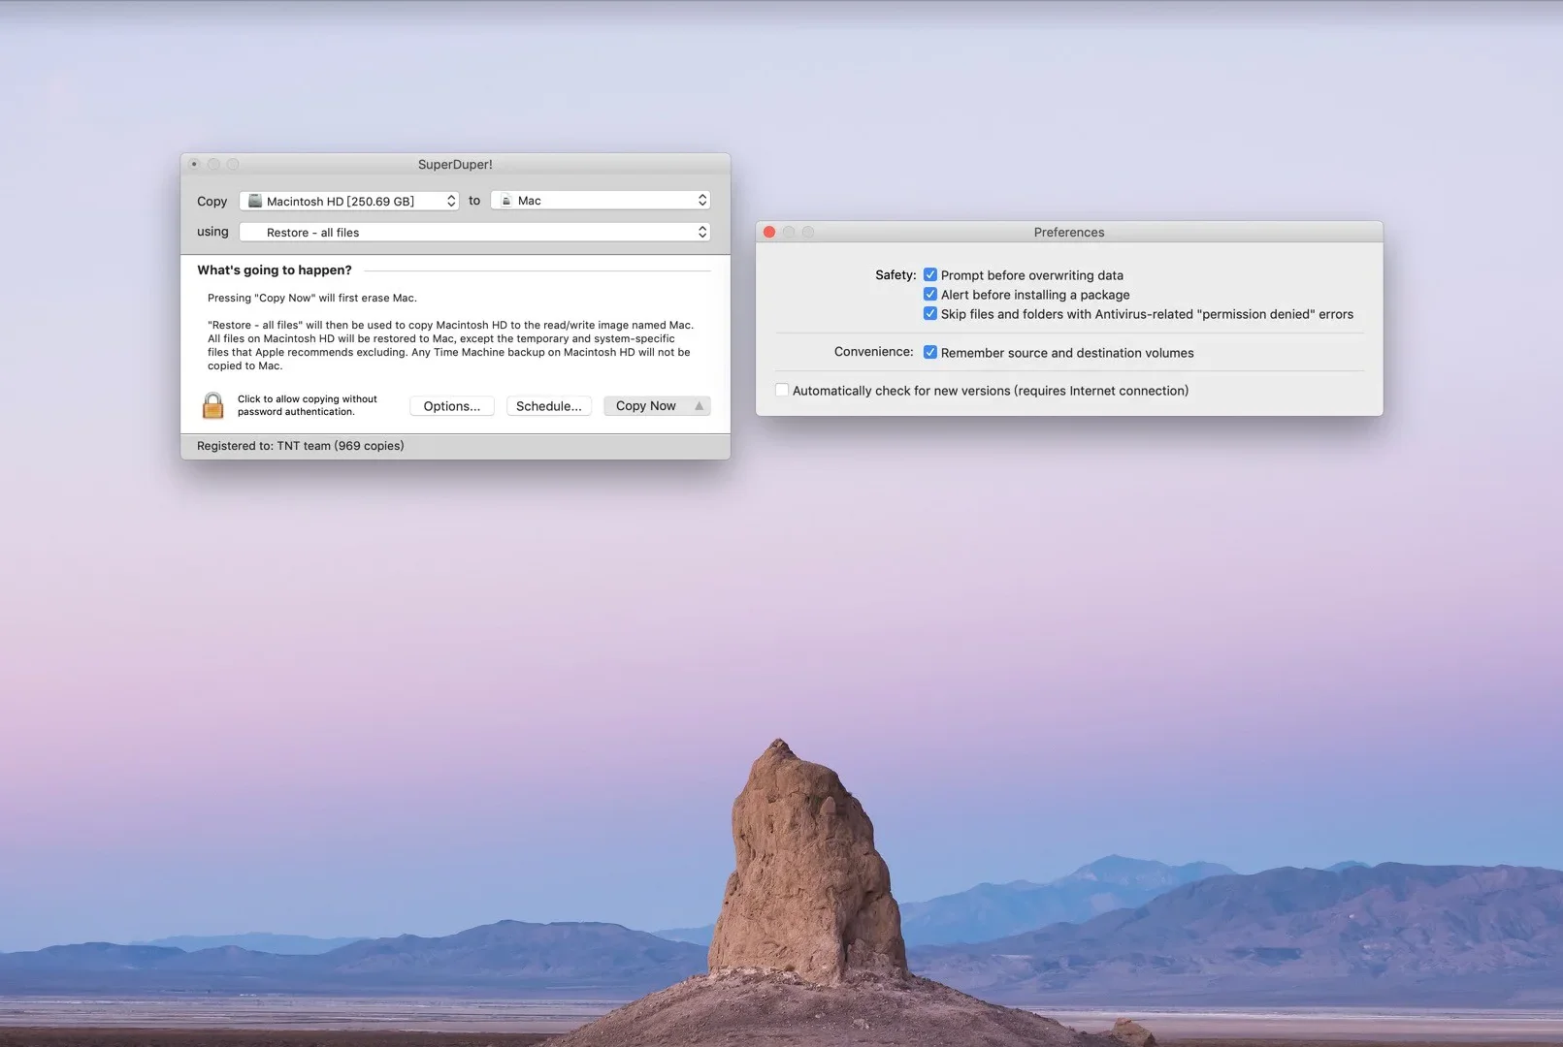This screenshot has width=1563, height=1047.
Task: Close the Preferences window
Action: point(769,233)
